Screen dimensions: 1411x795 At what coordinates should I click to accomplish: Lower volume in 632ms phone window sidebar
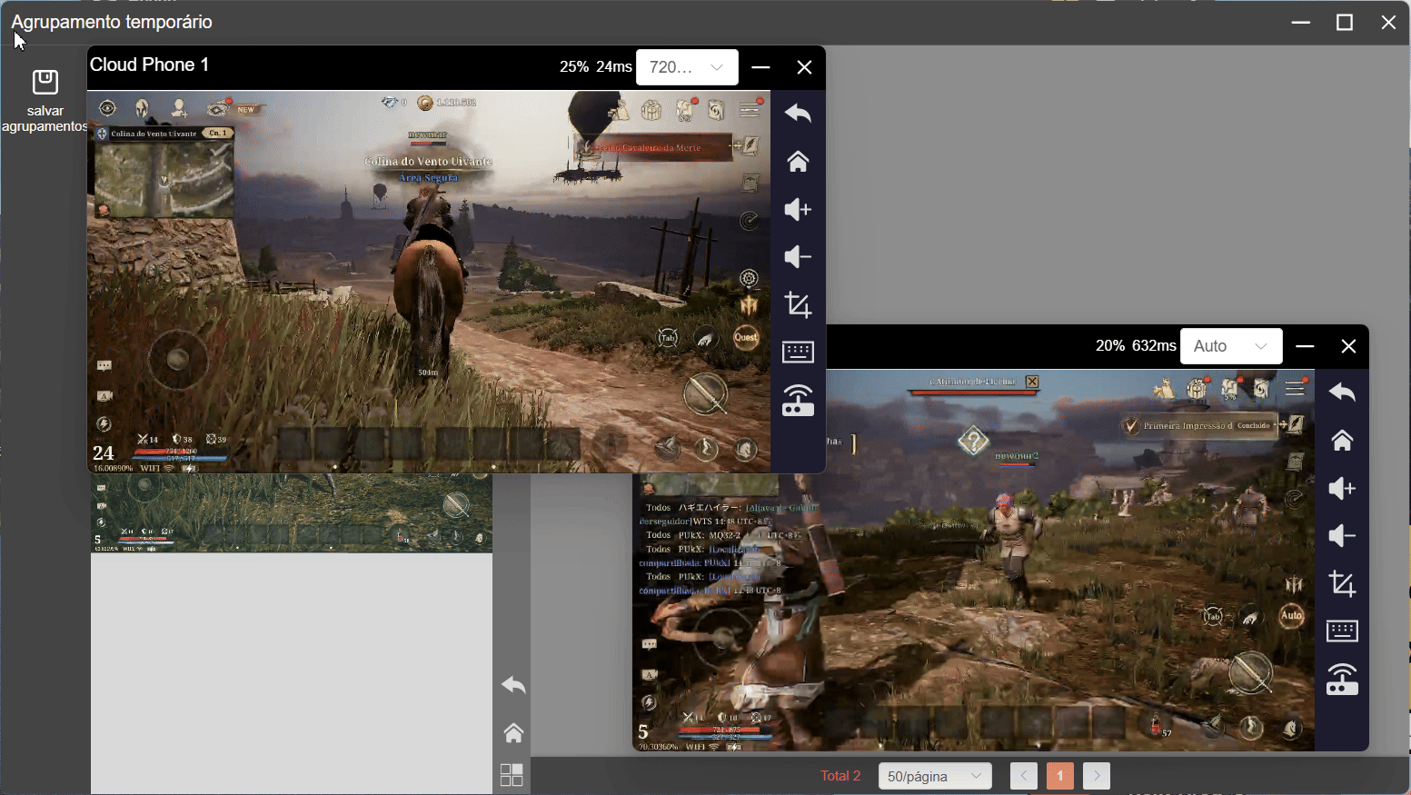coord(1342,536)
